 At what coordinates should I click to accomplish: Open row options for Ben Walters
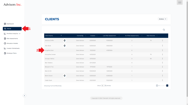coord(163,63)
